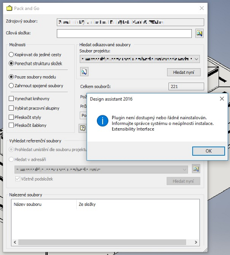
Task: Enable the Vynechat knihovny checkbox
Action: [11, 99]
